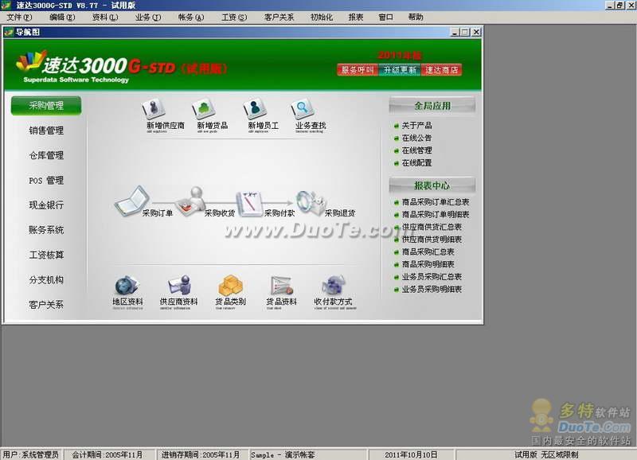Click status bar Sample - 演示帐套
The height and width of the screenshot is (460, 637).
point(308,454)
